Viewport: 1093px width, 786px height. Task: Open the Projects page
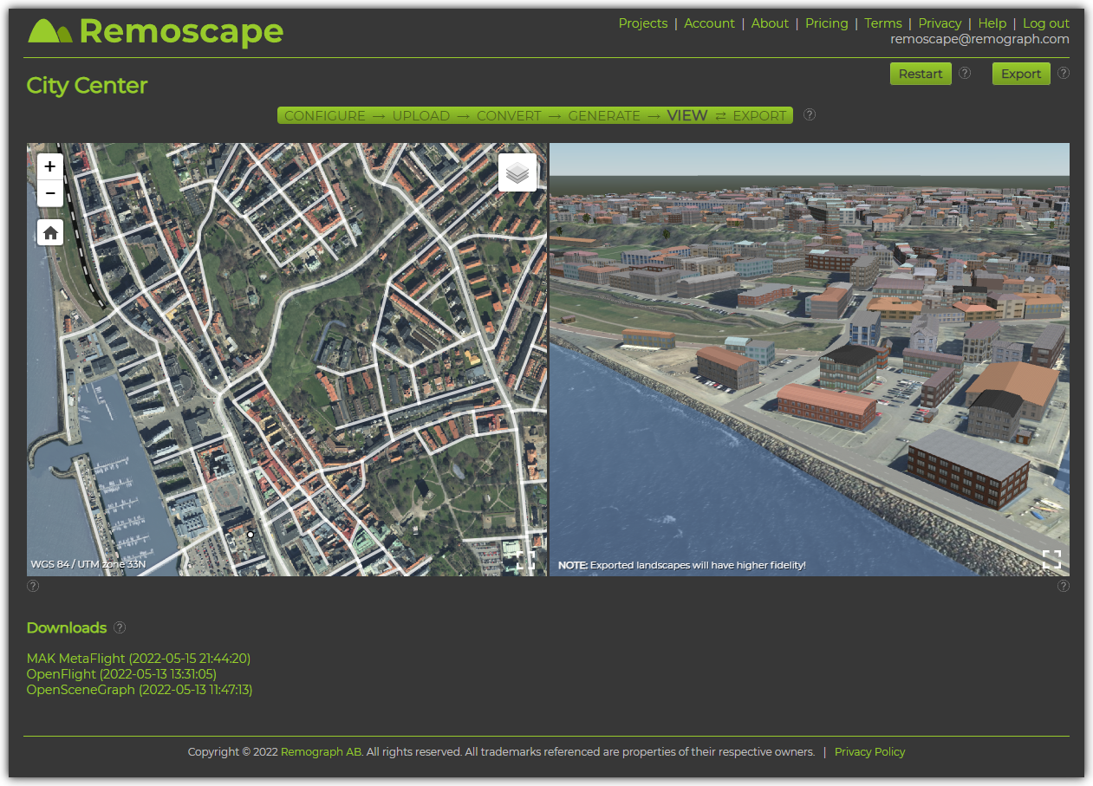point(643,23)
